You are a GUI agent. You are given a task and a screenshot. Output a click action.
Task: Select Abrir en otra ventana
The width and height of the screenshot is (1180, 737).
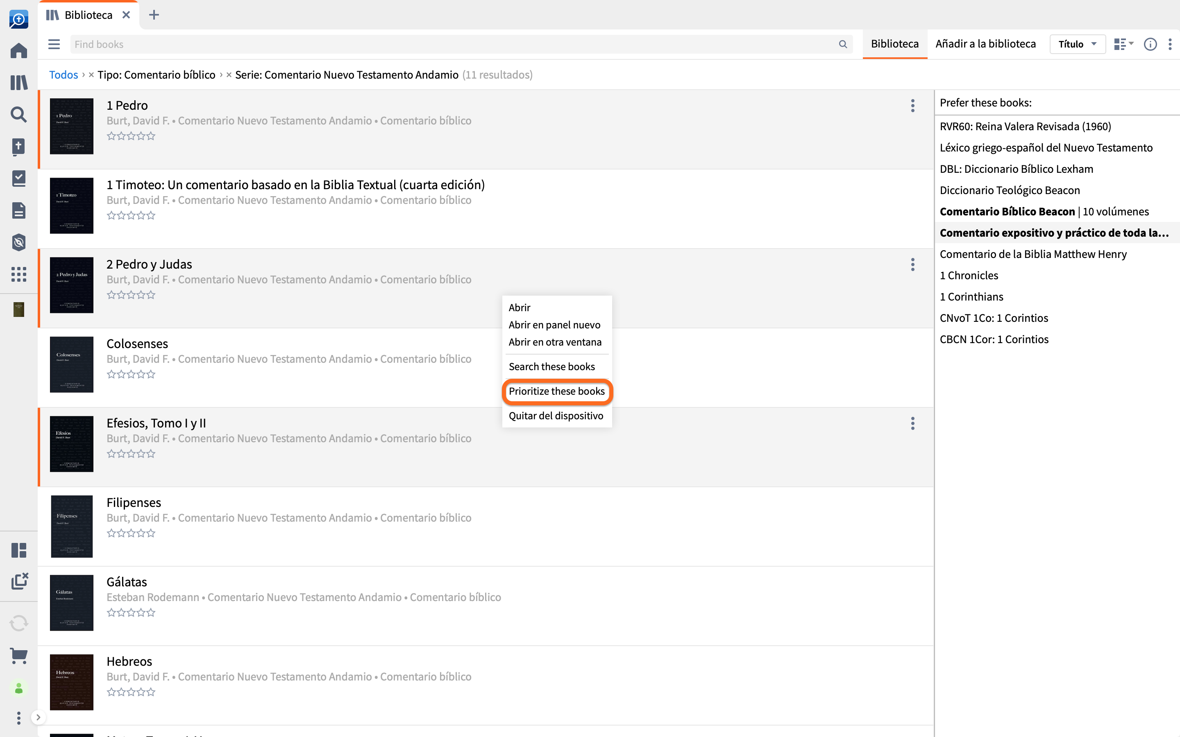coord(557,342)
